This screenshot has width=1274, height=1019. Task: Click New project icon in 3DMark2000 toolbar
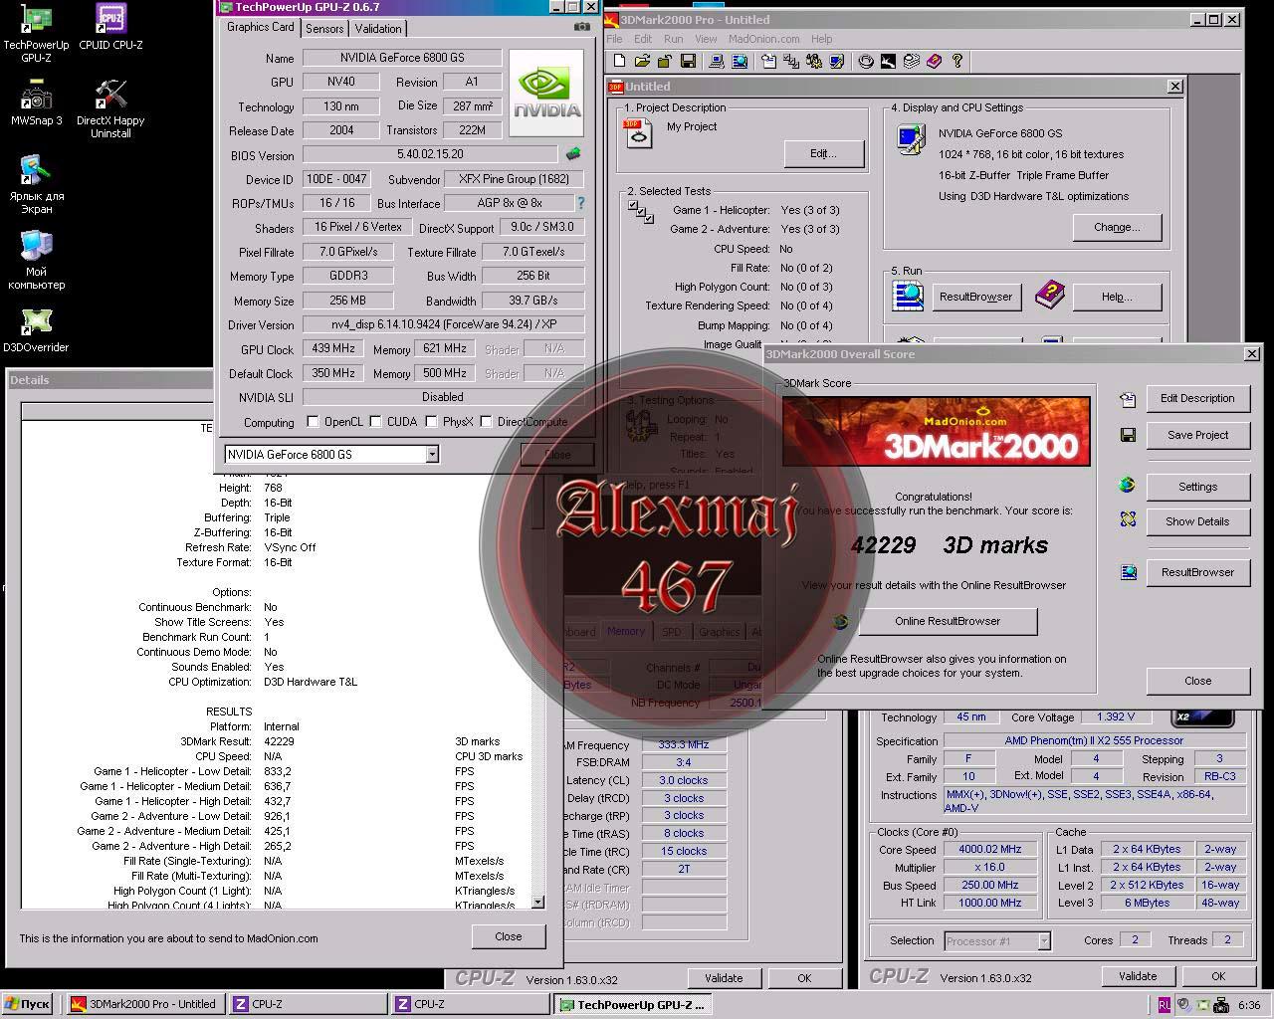(619, 62)
